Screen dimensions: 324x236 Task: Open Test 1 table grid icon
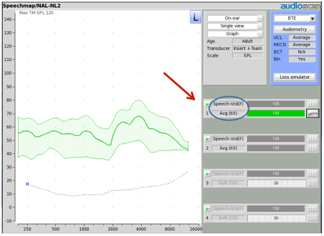tap(312, 104)
